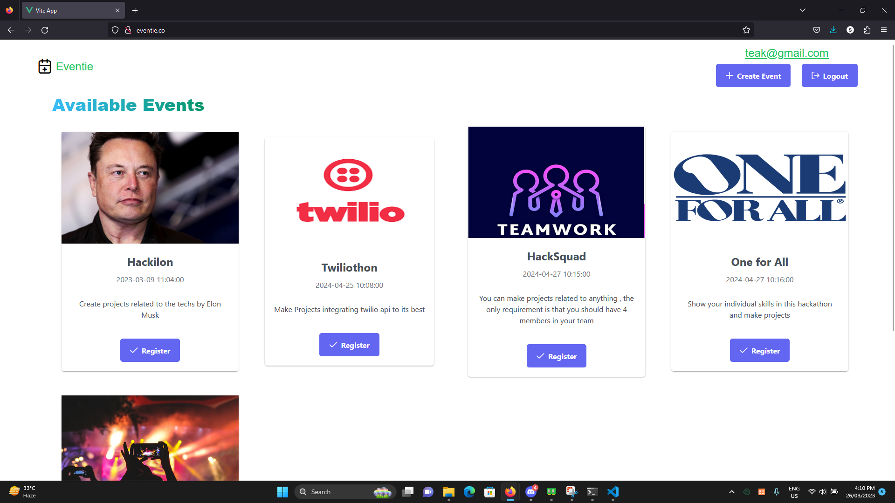895x503 pixels.
Task: Expand the list all tabs dropdown
Action: click(x=803, y=10)
